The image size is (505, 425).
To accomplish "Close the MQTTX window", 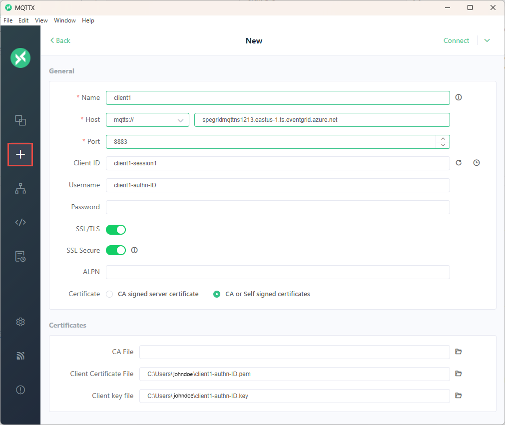I will [493, 7].
